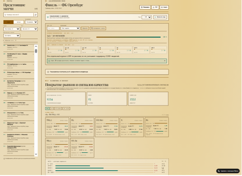242x176 pixels.
Task: Open the ОЗ: Нет market card
Action: [x=107, y=127]
